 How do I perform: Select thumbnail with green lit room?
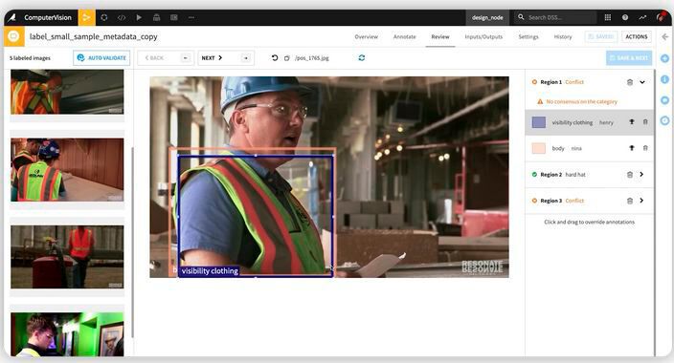click(67, 334)
